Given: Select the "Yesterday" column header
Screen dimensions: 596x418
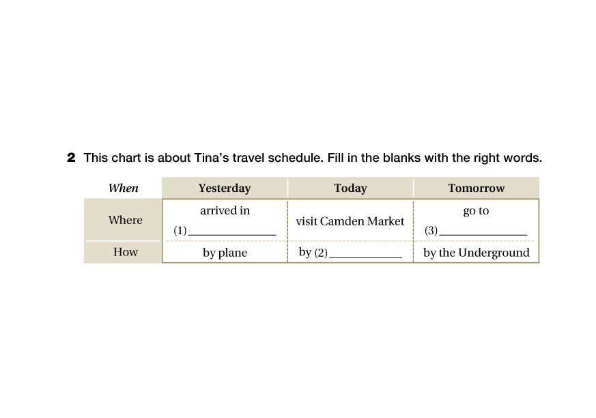Looking at the screenshot, I should (225, 189).
